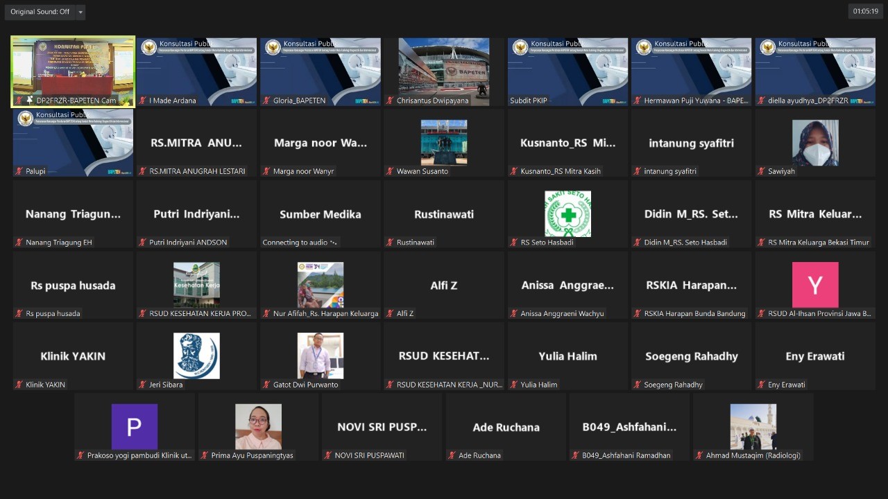
Task: Open the dropdown arrow beside Original Sound
Action: point(80,12)
